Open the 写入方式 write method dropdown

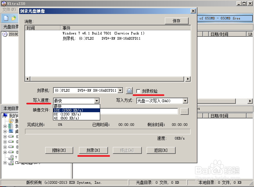[185, 100]
